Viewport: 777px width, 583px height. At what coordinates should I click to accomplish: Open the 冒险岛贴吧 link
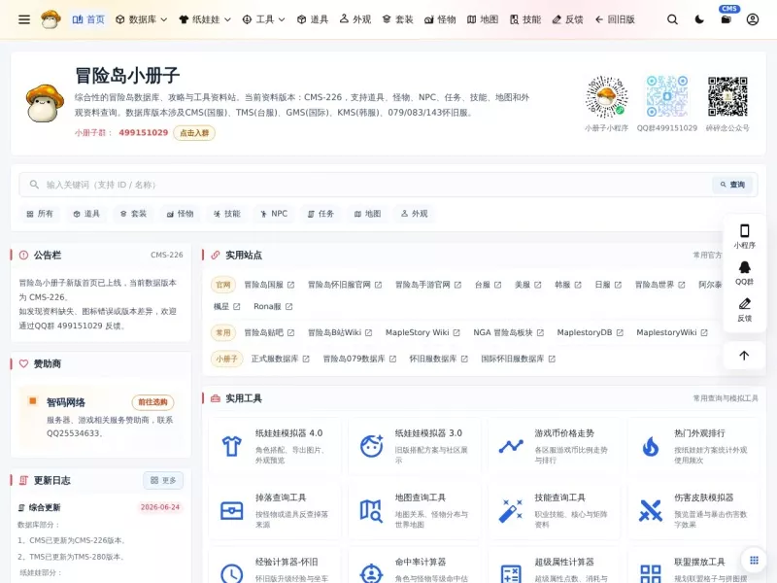[x=269, y=332]
